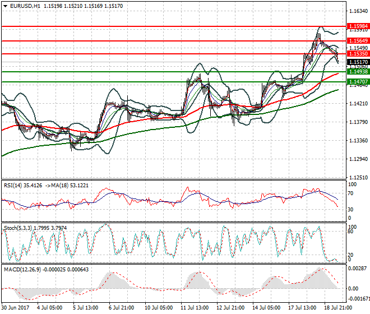The height and width of the screenshot is (314, 370).
Task: Click the 10 Jul 05:00 time label
Action: point(159,308)
